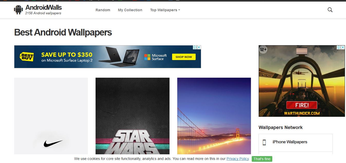The height and width of the screenshot is (163, 346).
Task: Accept cookies with That's fine button
Action: tap(262, 159)
